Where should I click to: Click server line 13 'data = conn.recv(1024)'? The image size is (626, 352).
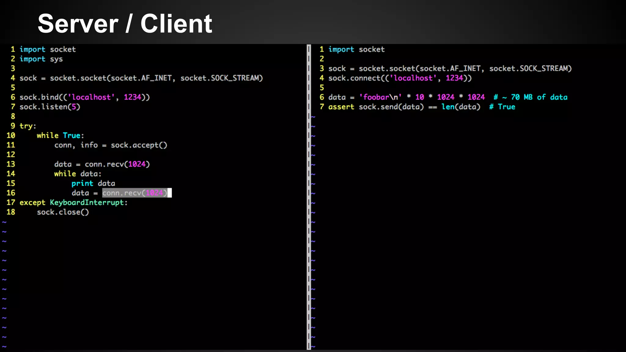[102, 164]
